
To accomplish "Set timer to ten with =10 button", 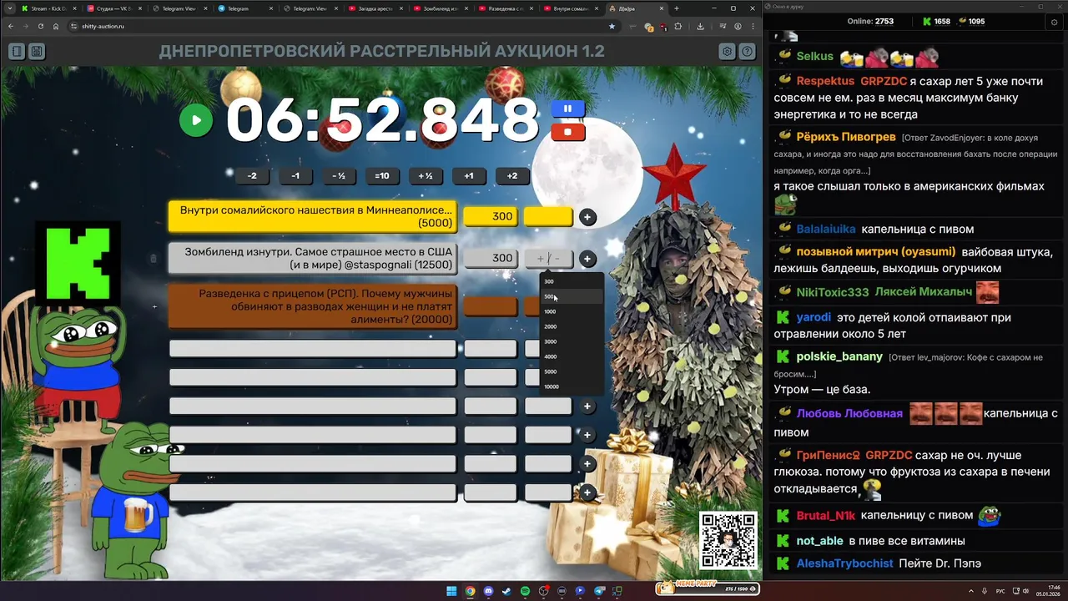I will 382,176.
